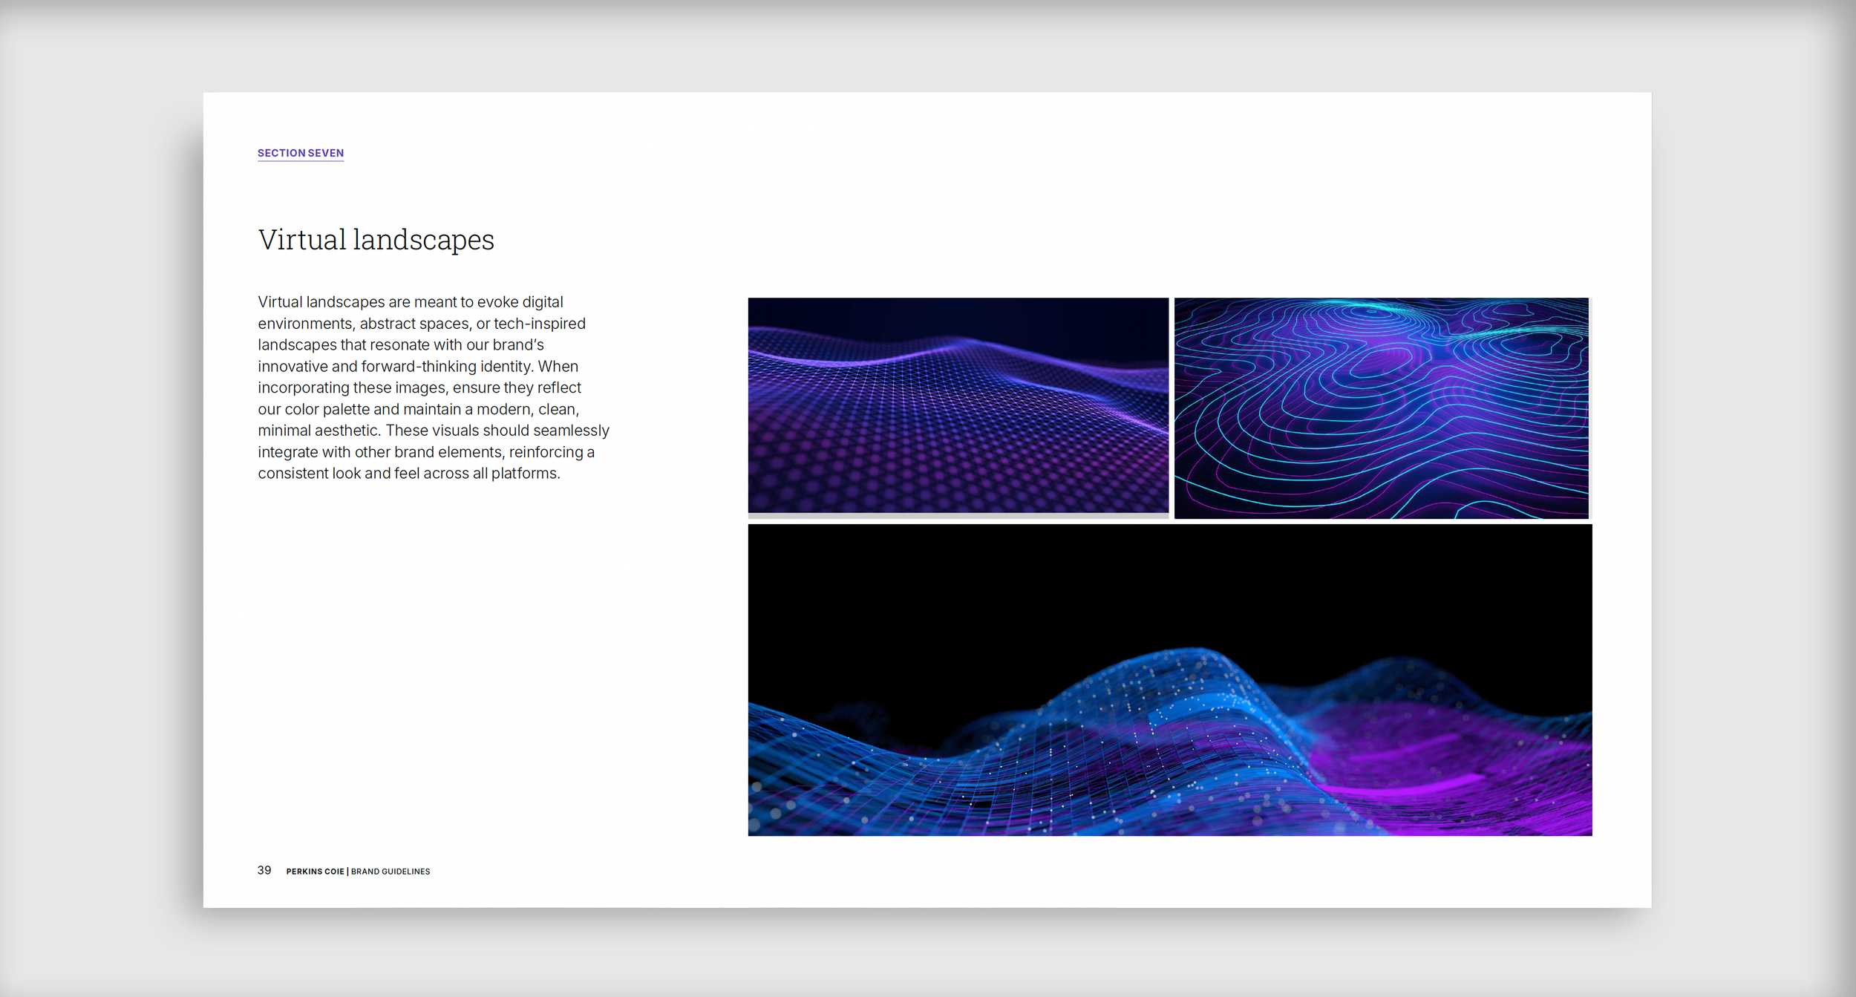Click the page number 39

pyautogui.click(x=264, y=870)
